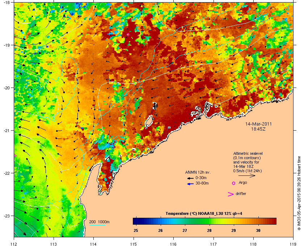Click the colorbar tick label 29
Viewport: 304px width, 246px height.
(x=234, y=230)
